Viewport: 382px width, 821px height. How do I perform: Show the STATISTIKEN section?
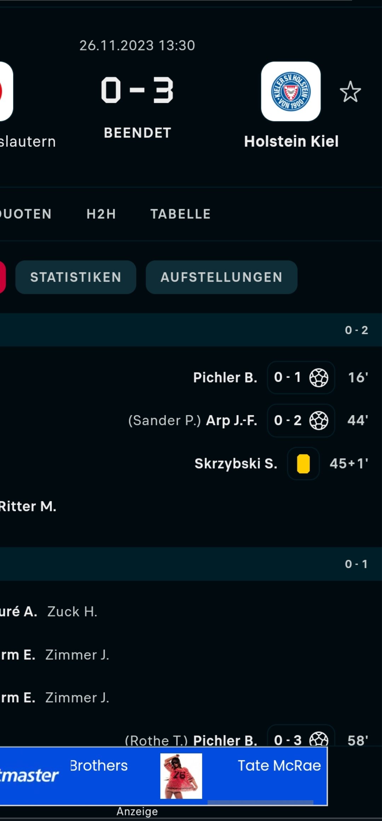click(x=76, y=277)
